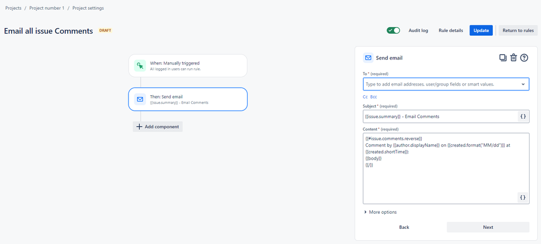
Task: Click the Add component button
Action: point(158,127)
